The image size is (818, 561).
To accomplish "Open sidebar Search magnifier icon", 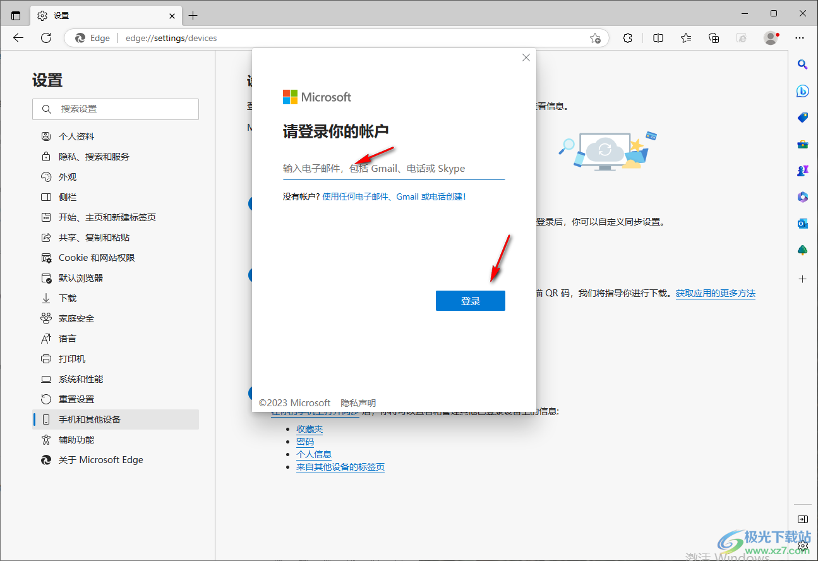I will point(802,64).
